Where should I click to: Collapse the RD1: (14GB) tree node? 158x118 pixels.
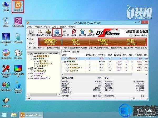coord(29,68)
